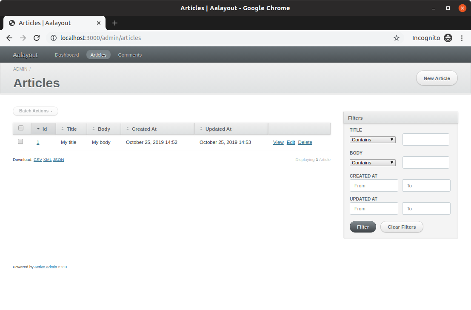
Task: Click the "October 25, 2019 14:53" cell
Action: (x=225, y=142)
